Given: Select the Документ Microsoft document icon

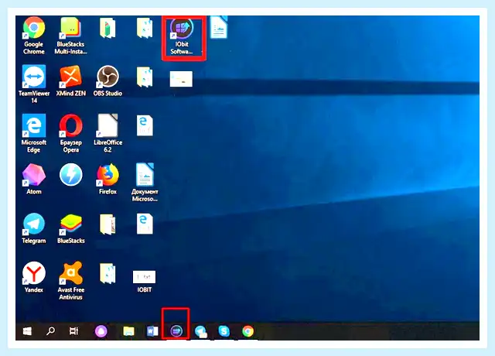Looking at the screenshot, I should pyautogui.click(x=145, y=183).
